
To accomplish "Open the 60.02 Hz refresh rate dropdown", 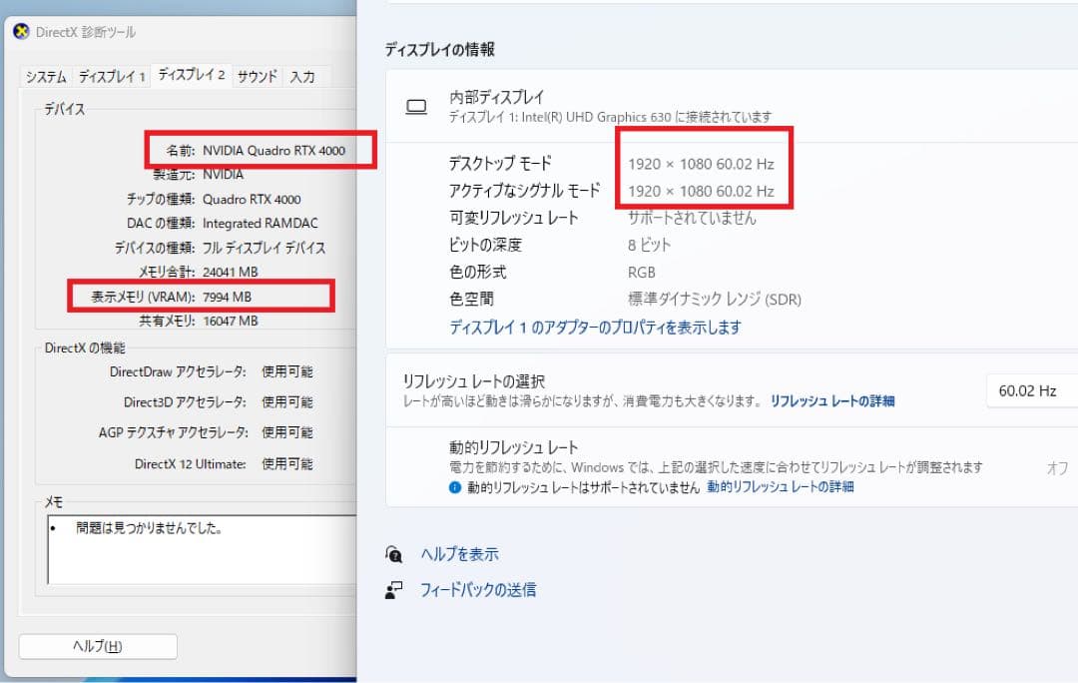I will coord(1030,390).
